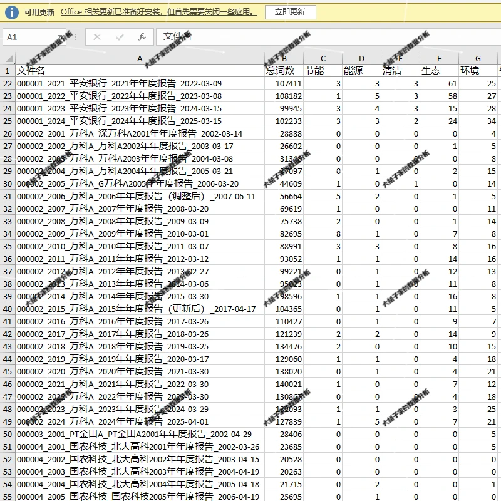This screenshot has width=501, height=501.
Task: Select row 22 header
Action: pos(8,84)
